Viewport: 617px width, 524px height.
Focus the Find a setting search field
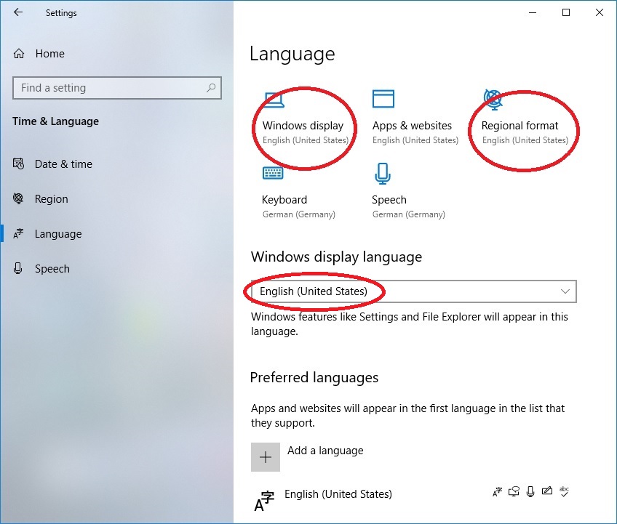(x=117, y=88)
